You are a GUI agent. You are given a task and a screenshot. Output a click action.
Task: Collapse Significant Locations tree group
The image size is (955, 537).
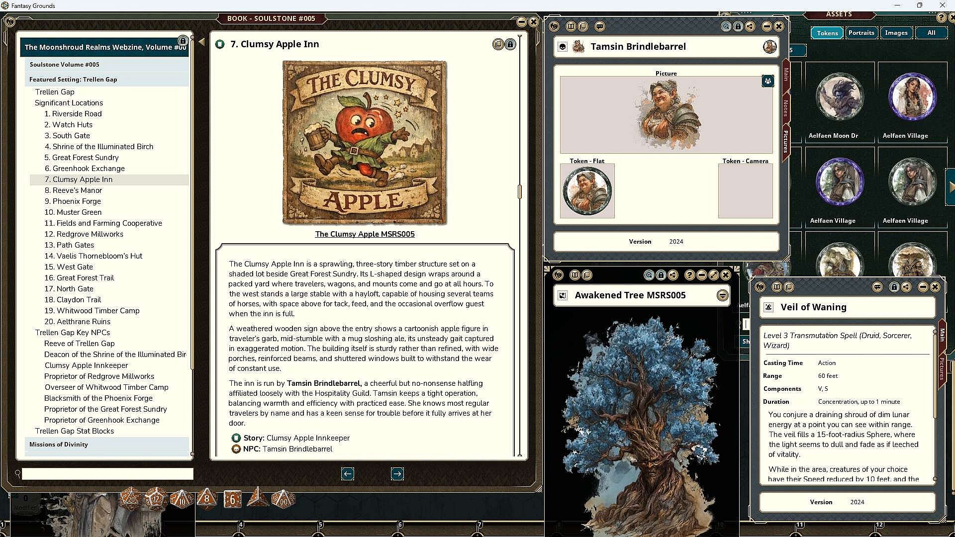69,103
